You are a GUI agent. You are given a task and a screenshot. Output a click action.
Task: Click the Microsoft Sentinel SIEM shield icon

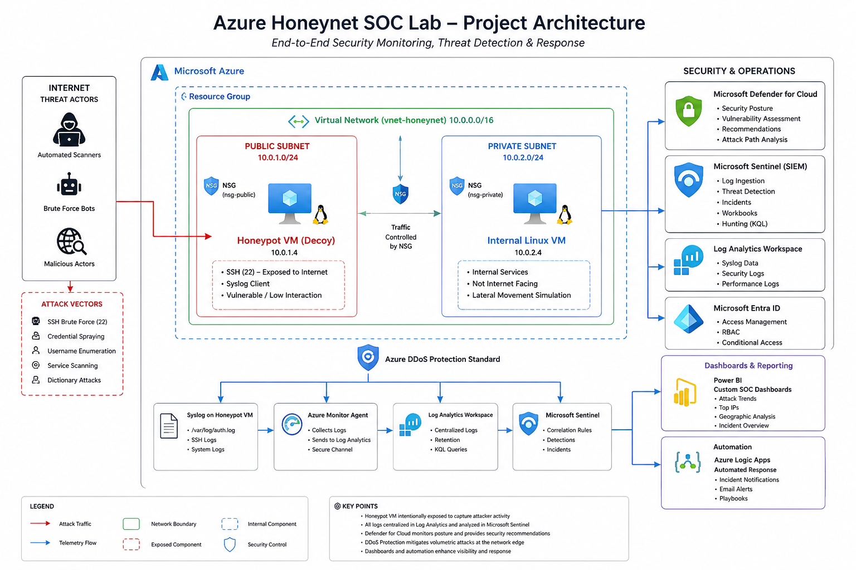click(689, 180)
